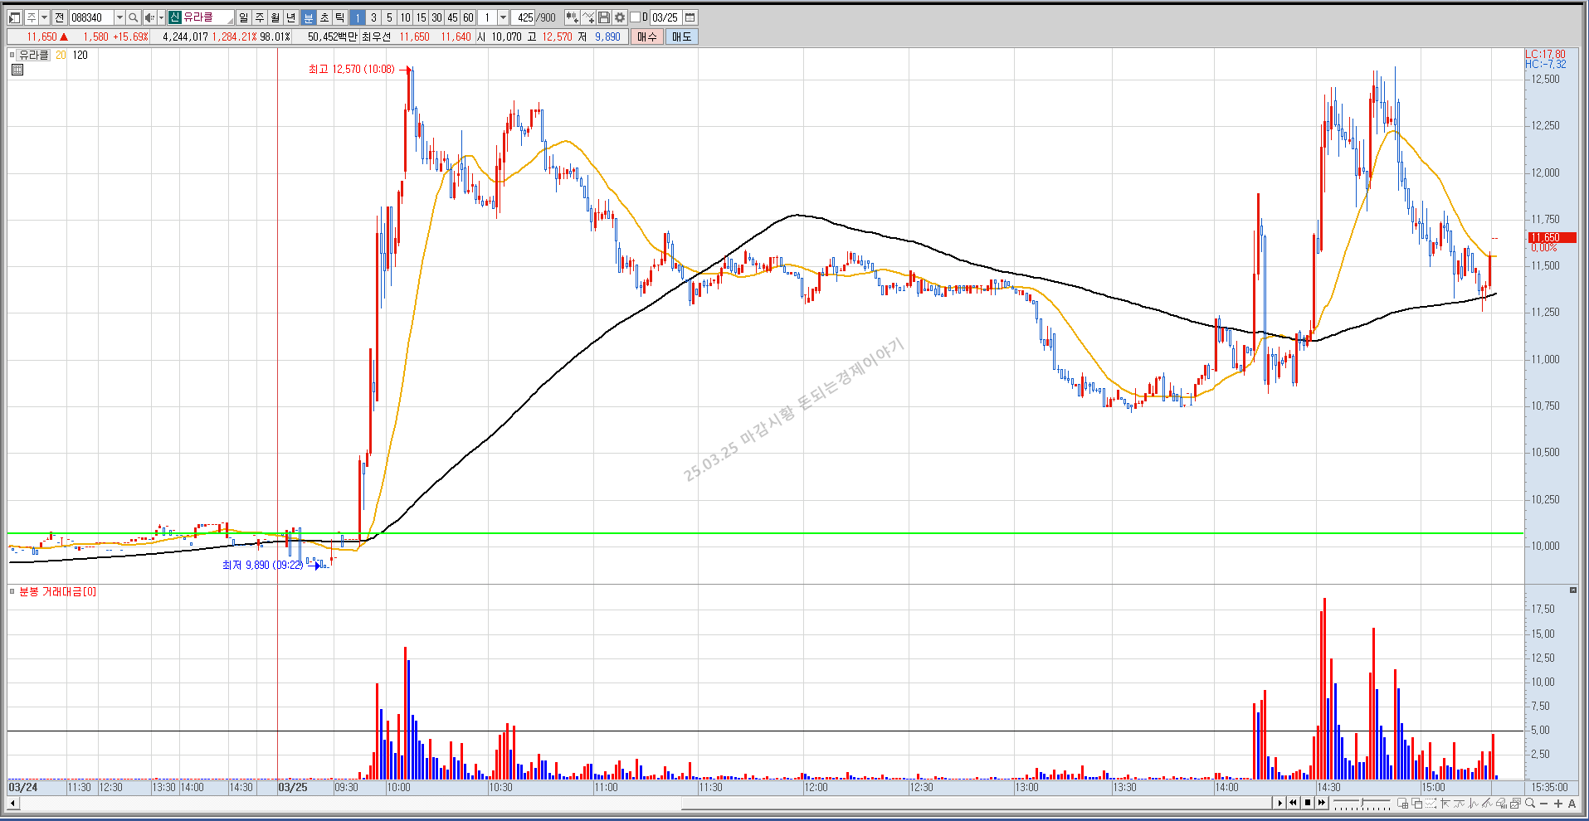Click the add line-chart overlay icon
This screenshot has height=821, width=1589.
(x=588, y=17)
